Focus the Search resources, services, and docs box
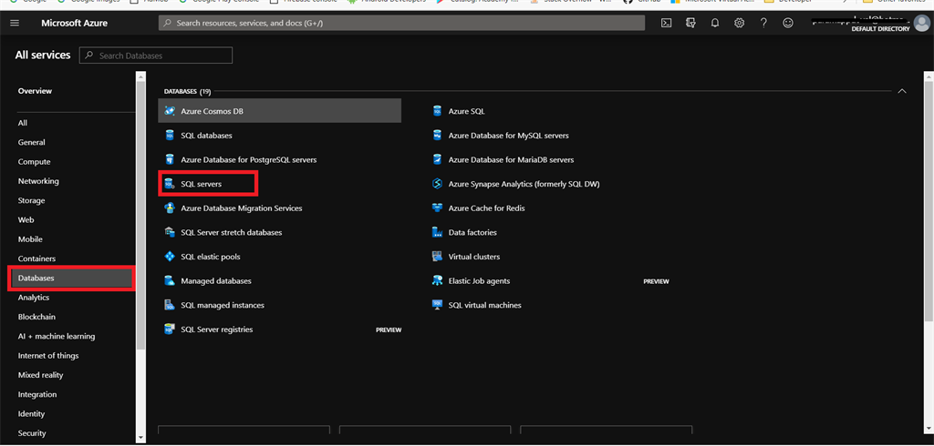The image size is (934, 446). point(401,23)
